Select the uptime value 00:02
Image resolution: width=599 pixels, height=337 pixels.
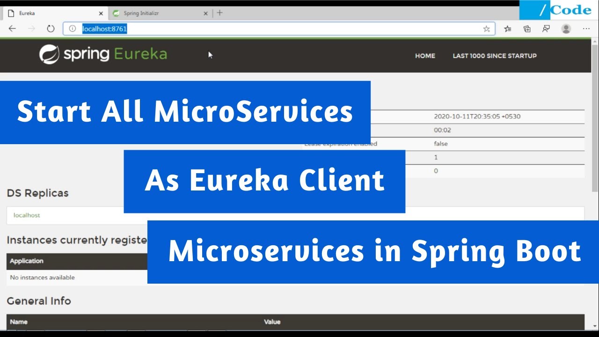442,130
